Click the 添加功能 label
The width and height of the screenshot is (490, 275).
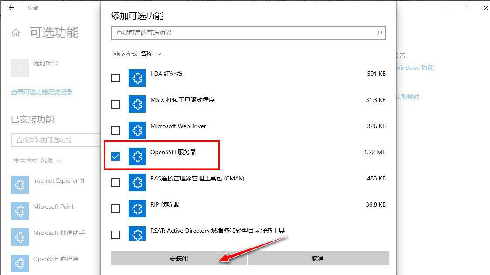click(45, 64)
